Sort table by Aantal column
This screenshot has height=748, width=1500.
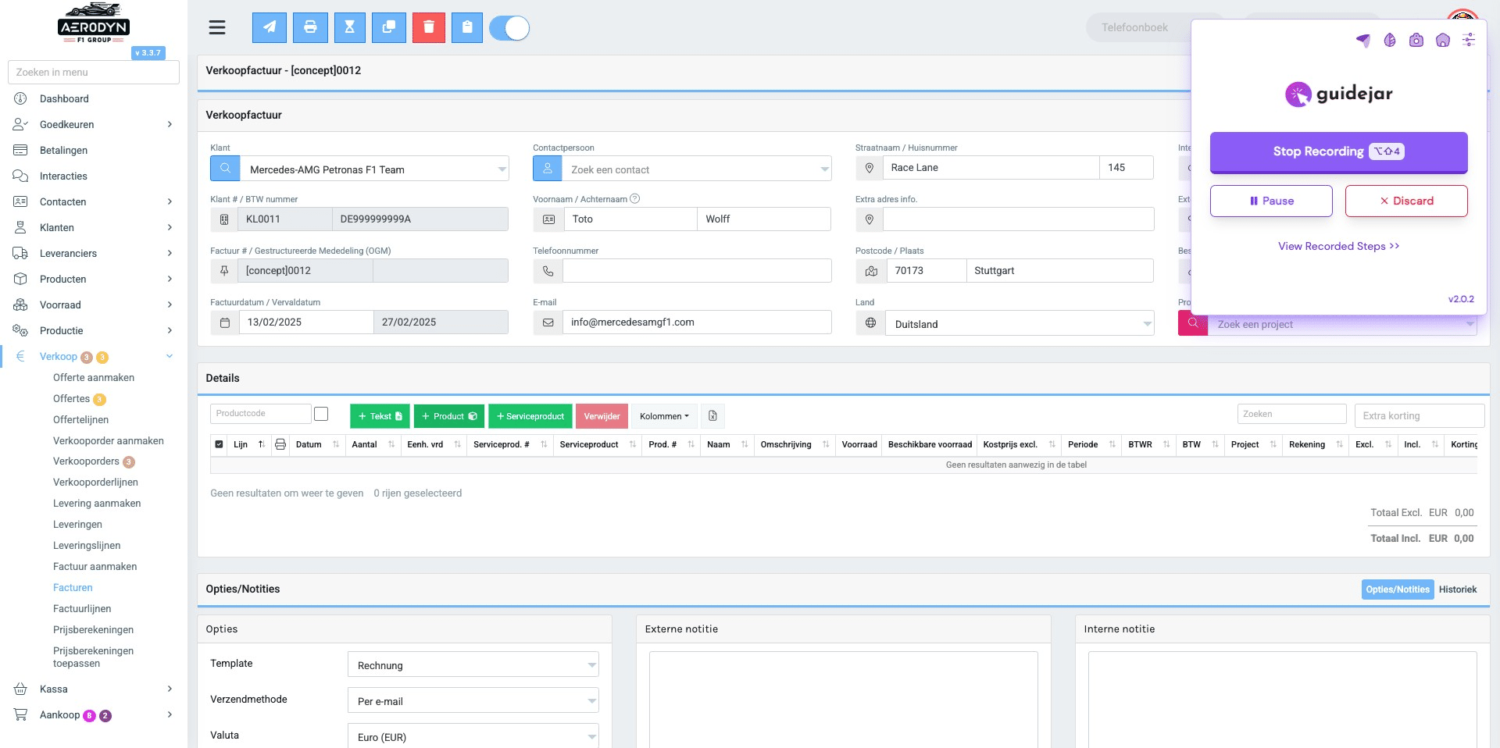[x=373, y=444]
